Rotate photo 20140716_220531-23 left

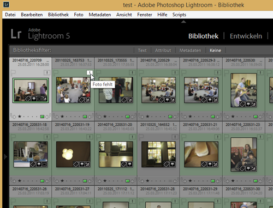point(227,181)
